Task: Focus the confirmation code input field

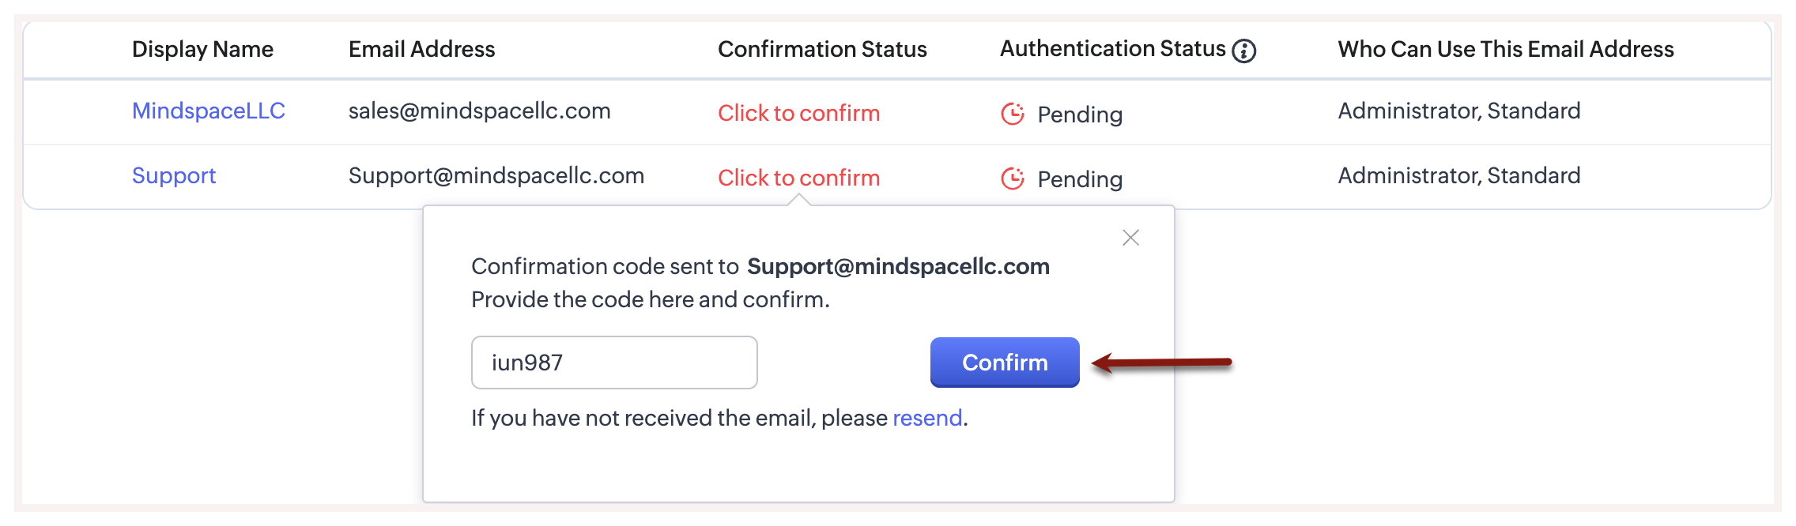Action: click(614, 363)
